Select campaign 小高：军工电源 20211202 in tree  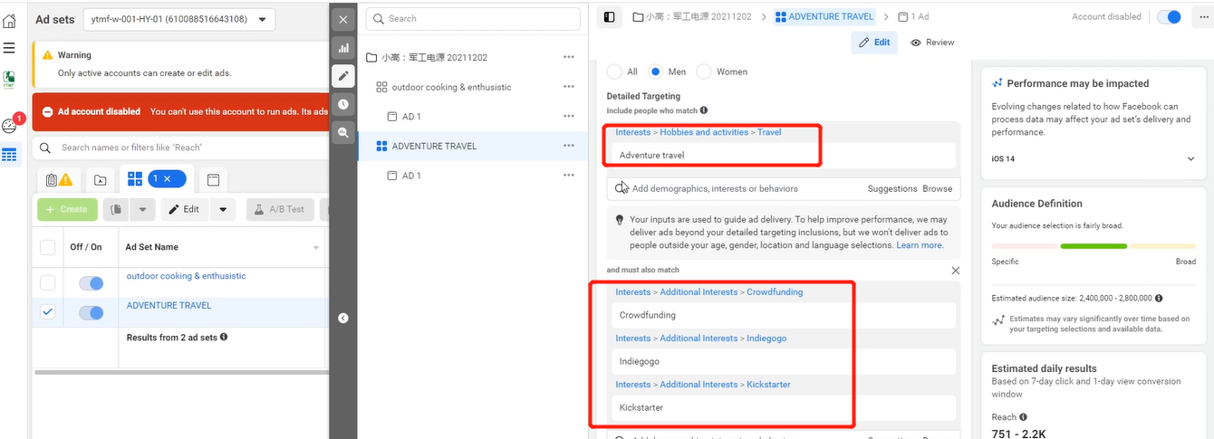pos(434,57)
